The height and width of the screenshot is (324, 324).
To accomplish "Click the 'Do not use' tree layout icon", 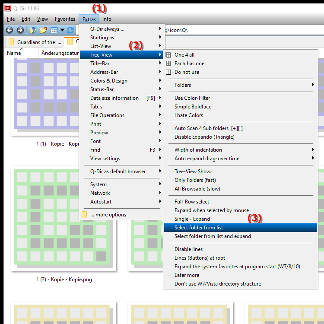I will [168, 72].
